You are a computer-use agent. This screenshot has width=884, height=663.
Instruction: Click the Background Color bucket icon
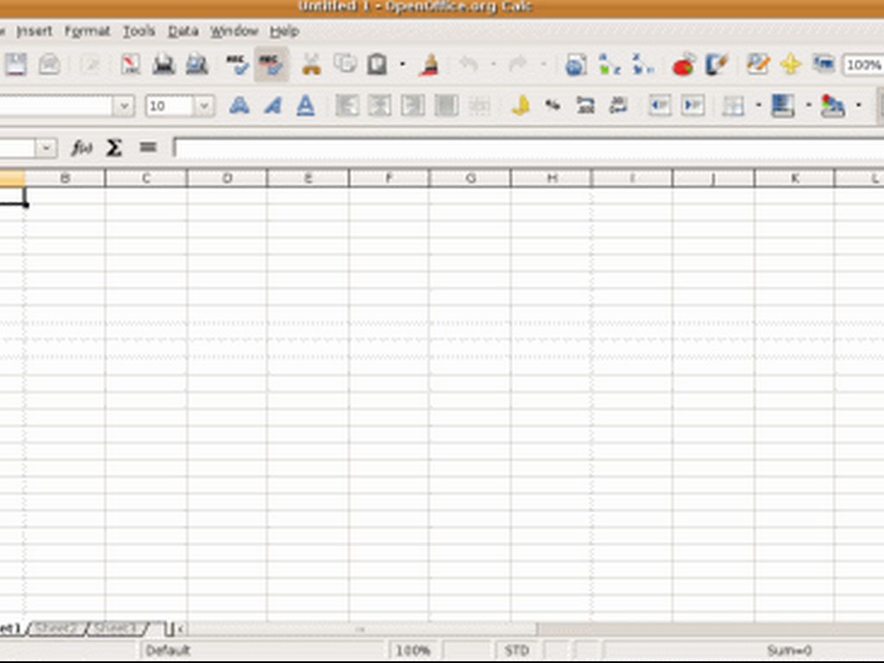pos(782,106)
